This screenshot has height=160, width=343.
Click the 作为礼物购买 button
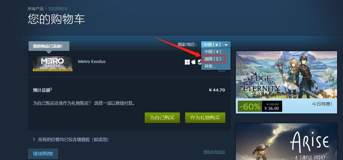click(205, 118)
